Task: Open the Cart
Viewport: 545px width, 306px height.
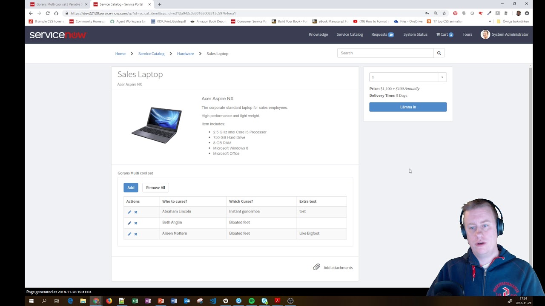Action: 445,34
